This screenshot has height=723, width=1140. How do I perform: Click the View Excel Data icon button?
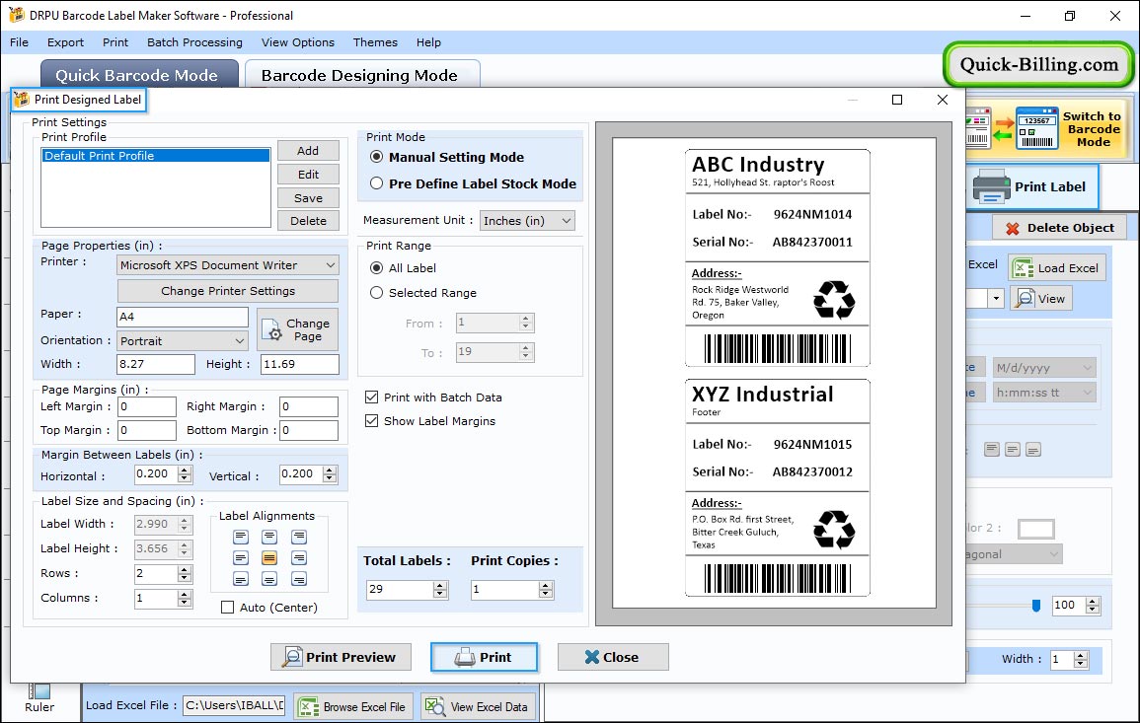coord(478,707)
